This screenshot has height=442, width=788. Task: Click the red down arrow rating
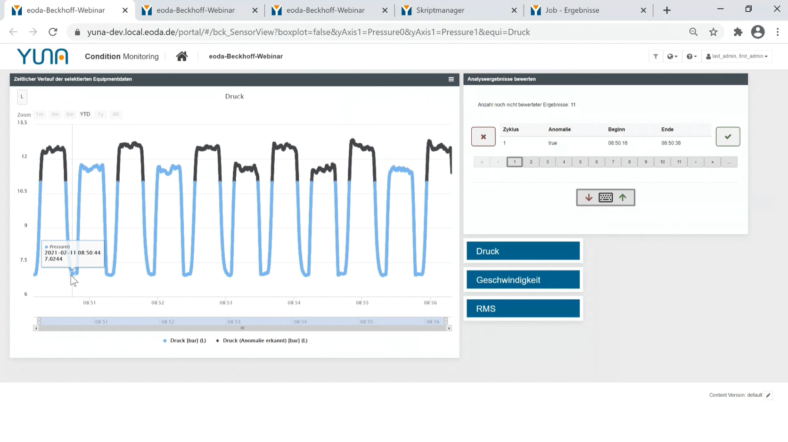click(589, 198)
